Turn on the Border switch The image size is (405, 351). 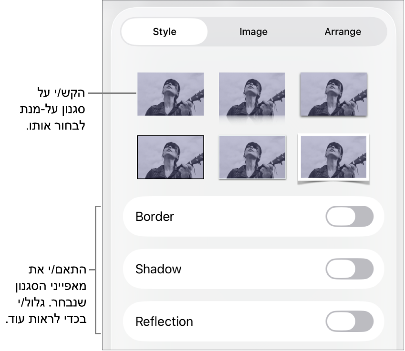(349, 217)
